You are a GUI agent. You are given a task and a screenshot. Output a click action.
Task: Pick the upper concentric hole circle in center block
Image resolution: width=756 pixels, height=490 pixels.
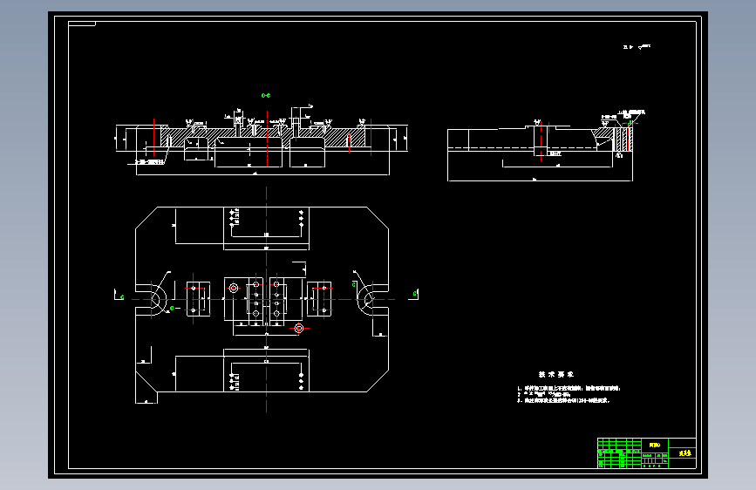pos(234,289)
